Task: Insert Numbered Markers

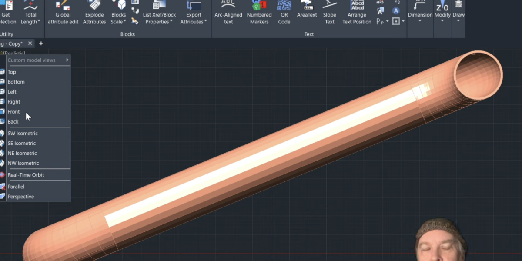Action: pos(259,13)
